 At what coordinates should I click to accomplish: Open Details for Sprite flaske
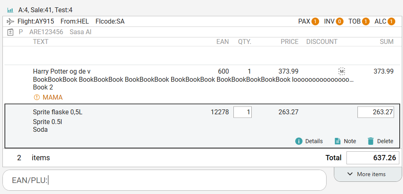click(309, 141)
